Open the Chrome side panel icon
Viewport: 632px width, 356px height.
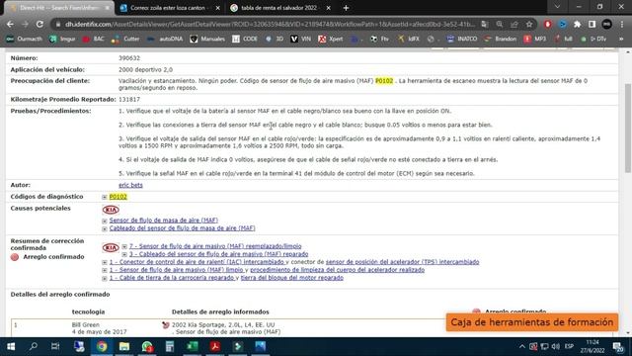click(592, 24)
